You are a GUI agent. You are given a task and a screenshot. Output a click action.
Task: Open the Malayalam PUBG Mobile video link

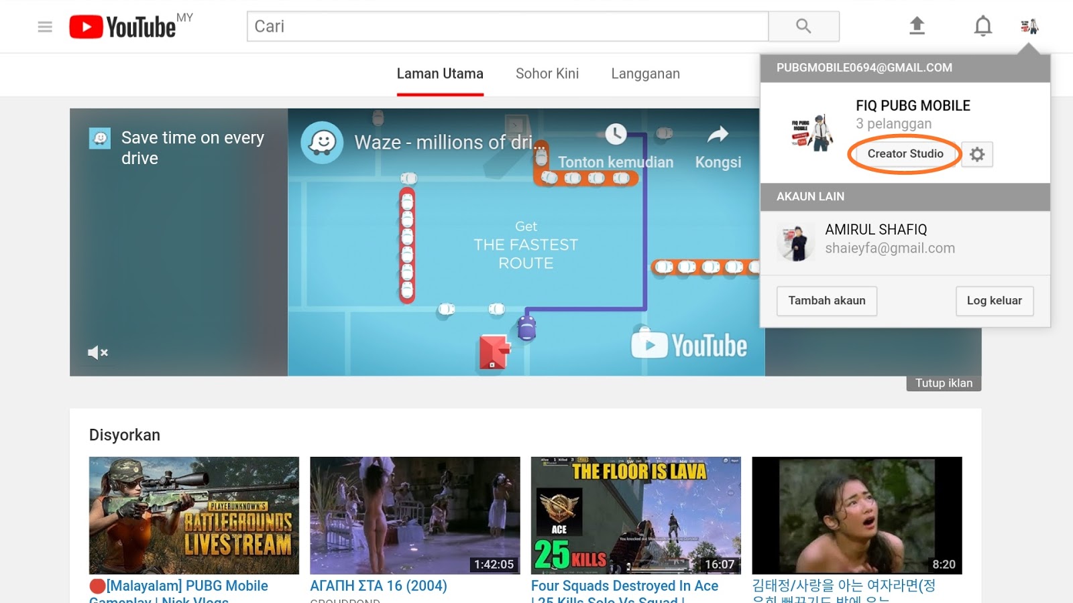[179, 590]
